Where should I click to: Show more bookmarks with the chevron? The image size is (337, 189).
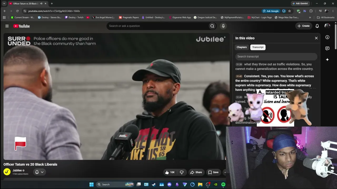point(310,18)
